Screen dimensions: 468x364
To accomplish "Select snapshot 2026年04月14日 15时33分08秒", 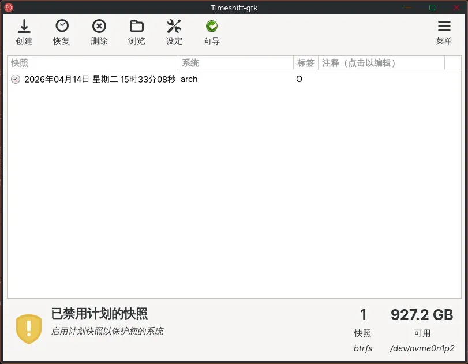I will 100,79.
